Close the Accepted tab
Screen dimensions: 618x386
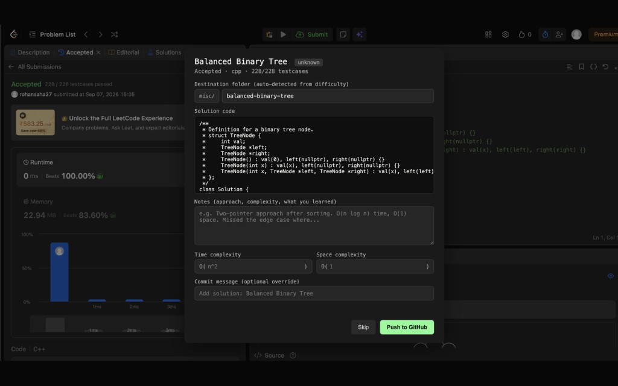tap(98, 52)
